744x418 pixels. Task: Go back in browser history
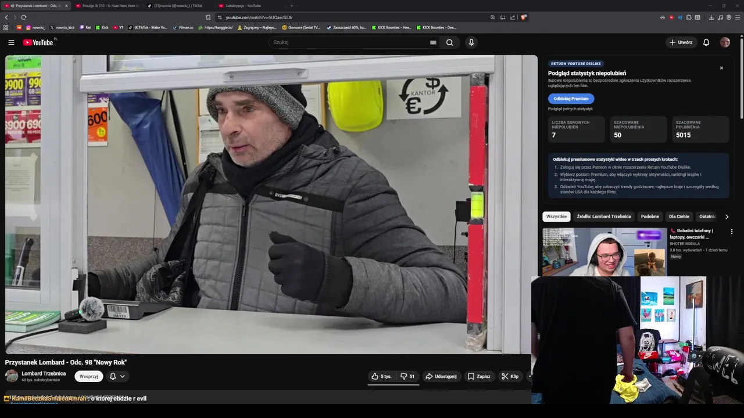tap(6, 17)
